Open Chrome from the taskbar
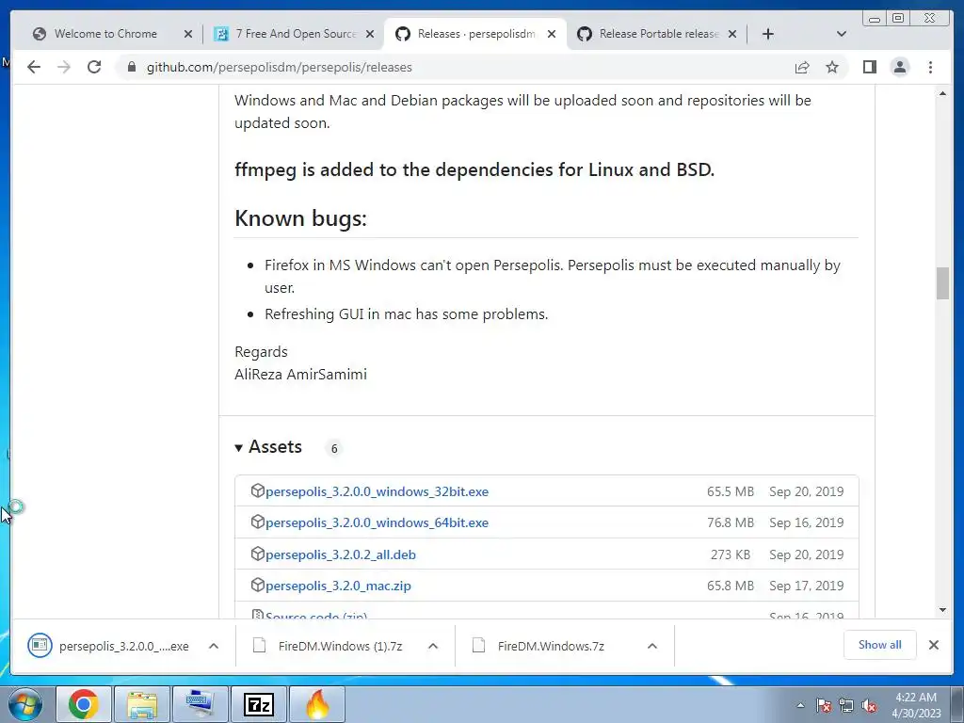 (x=84, y=704)
